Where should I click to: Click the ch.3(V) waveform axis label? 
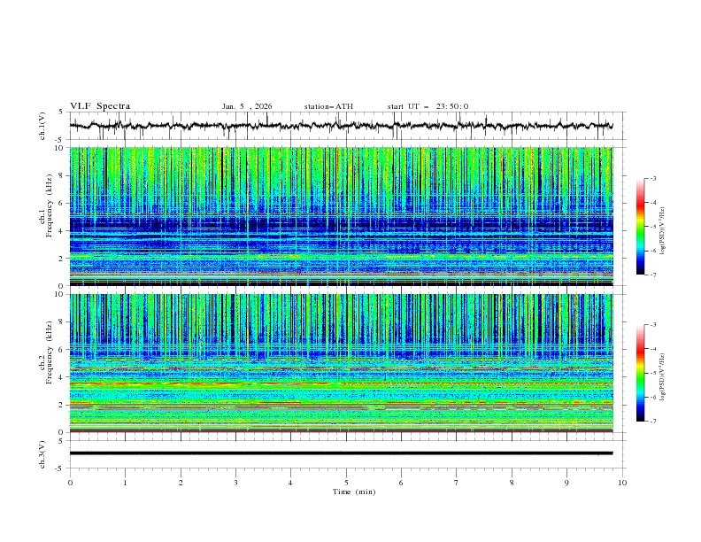coord(42,453)
